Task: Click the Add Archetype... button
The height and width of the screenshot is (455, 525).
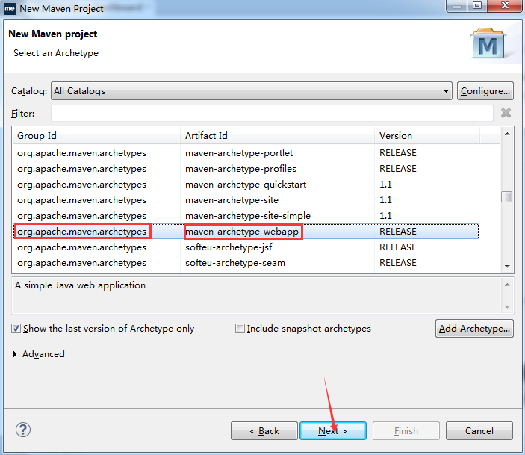Action: coord(474,328)
